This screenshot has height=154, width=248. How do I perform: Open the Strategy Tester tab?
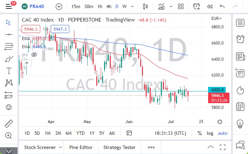119,147
